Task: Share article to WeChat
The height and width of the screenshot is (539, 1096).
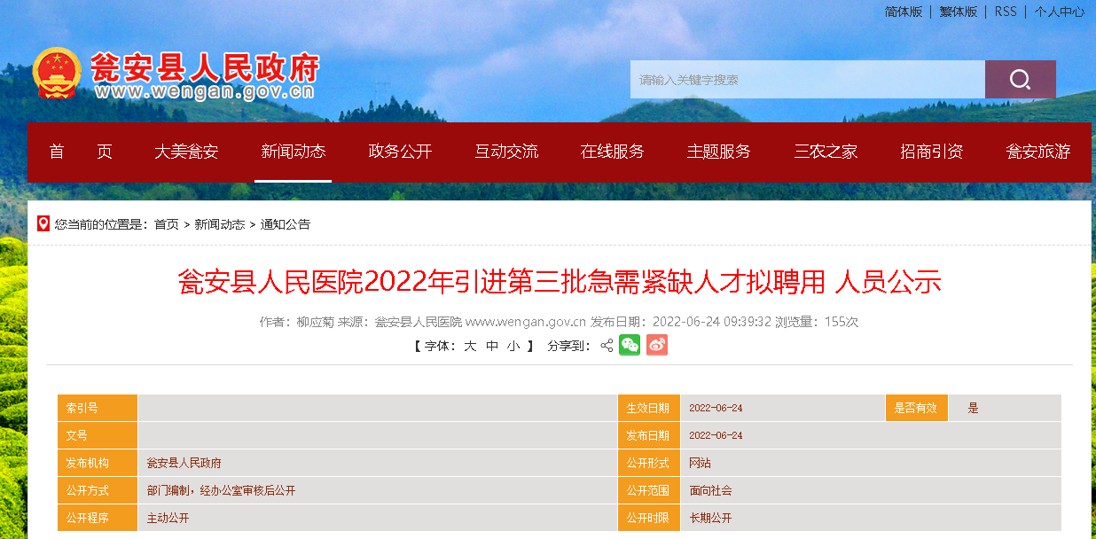Action: coord(630,346)
